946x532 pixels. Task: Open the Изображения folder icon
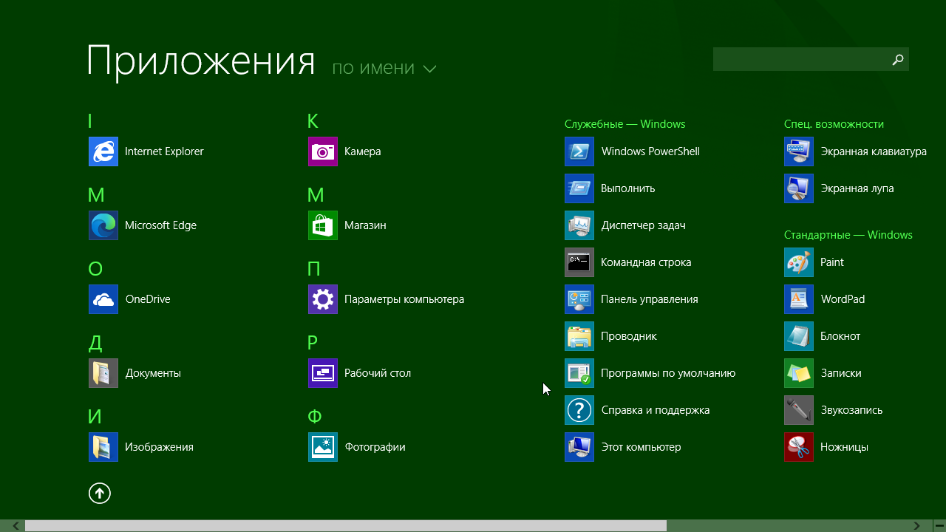click(x=103, y=447)
